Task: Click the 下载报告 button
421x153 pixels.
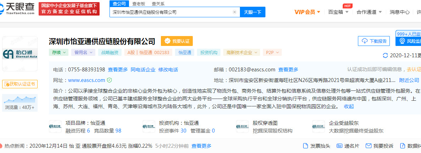Action: pyautogui.click(x=374, y=41)
